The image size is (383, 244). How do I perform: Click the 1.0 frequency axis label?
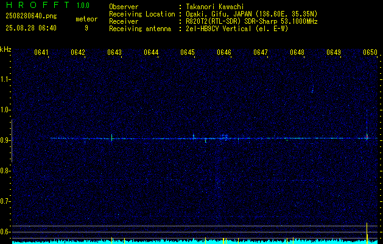(x=5, y=110)
